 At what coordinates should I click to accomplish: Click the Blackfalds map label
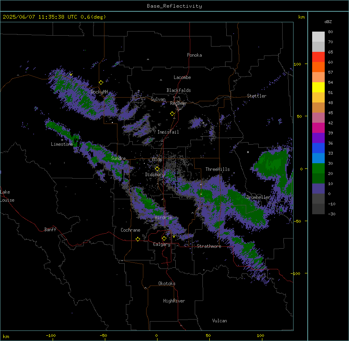tap(179, 90)
